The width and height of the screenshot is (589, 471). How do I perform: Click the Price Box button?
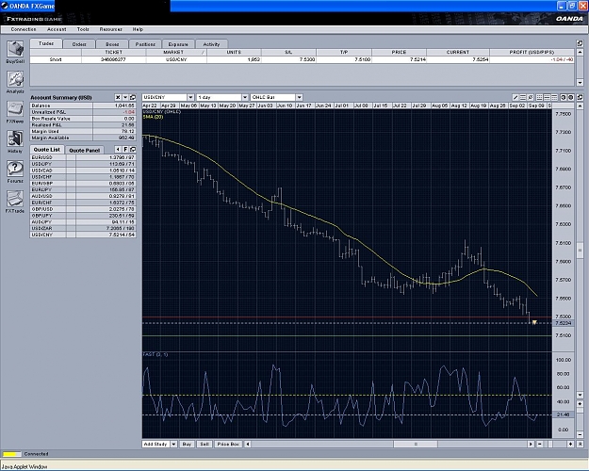(x=228, y=444)
